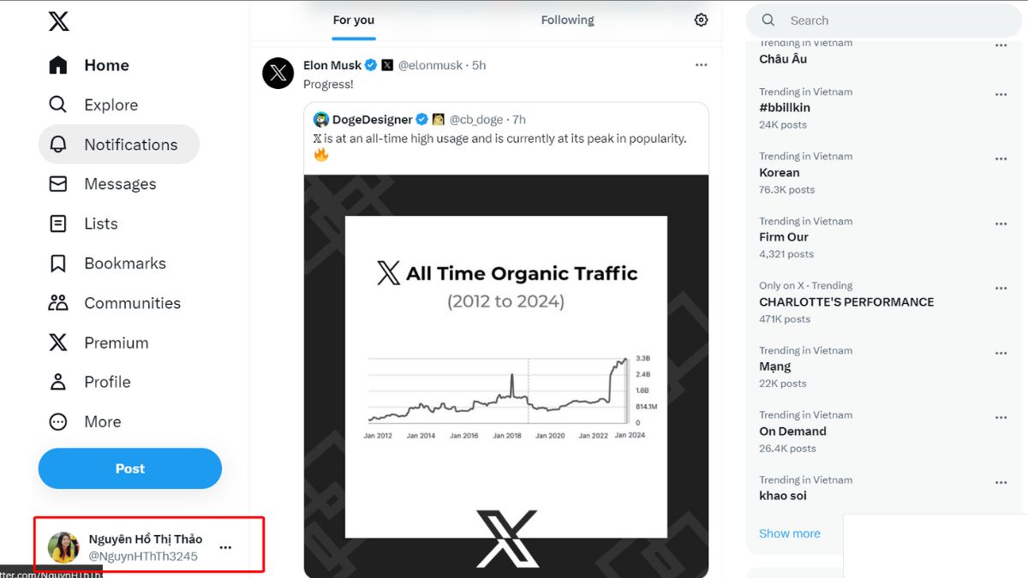Open the Communities people icon
Image resolution: width=1028 pixels, height=578 pixels.
(x=57, y=302)
